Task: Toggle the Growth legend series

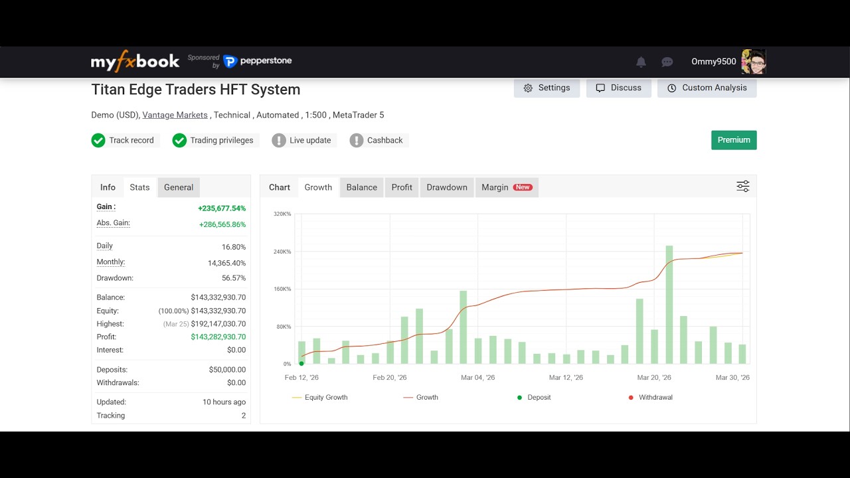Action: (420, 397)
